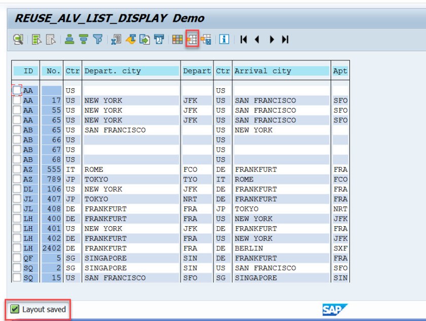The width and height of the screenshot is (426, 321).
Task: Click the Depart airport column header
Action: [197, 71]
